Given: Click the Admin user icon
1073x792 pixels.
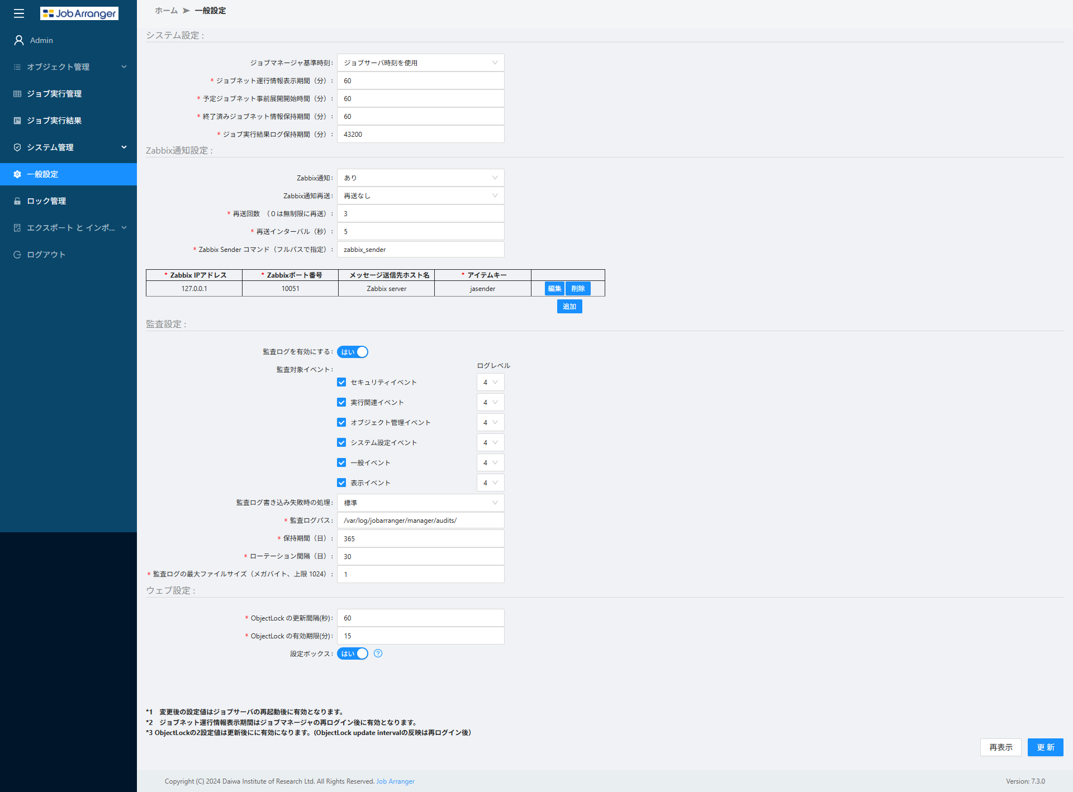Looking at the screenshot, I should pos(19,40).
